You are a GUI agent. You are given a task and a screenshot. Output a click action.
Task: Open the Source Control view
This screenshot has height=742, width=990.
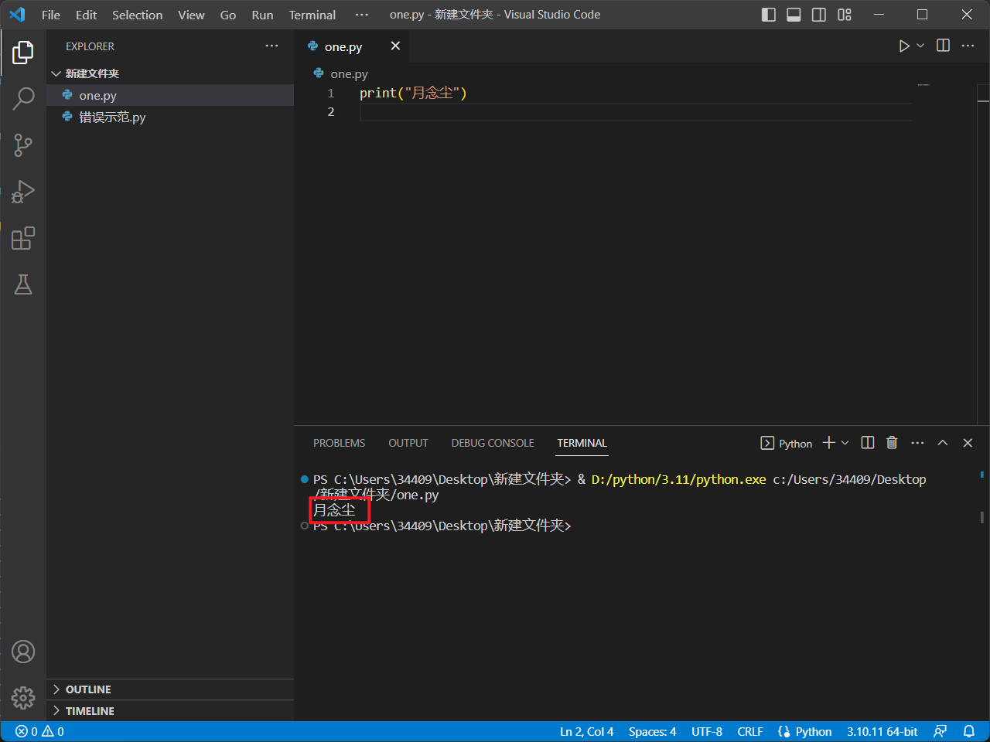point(23,145)
